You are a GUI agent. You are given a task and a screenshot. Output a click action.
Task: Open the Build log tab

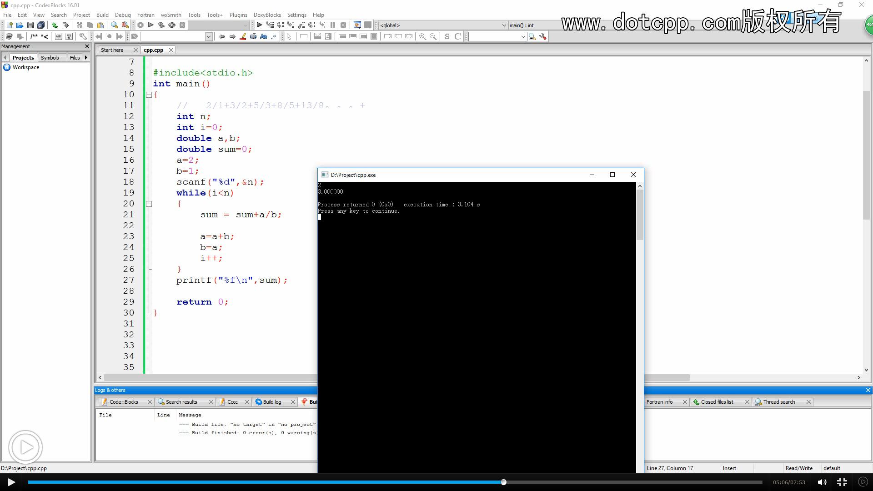[x=272, y=402]
